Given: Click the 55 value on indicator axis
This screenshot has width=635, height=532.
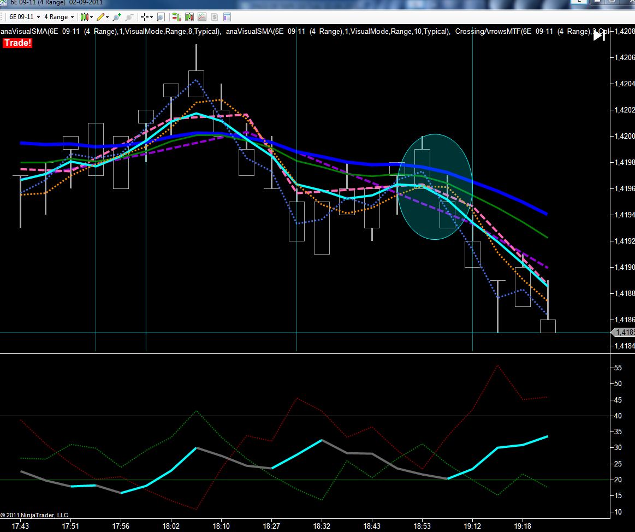Looking at the screenshot, I should pyautogui.click(x=618, y=368).
